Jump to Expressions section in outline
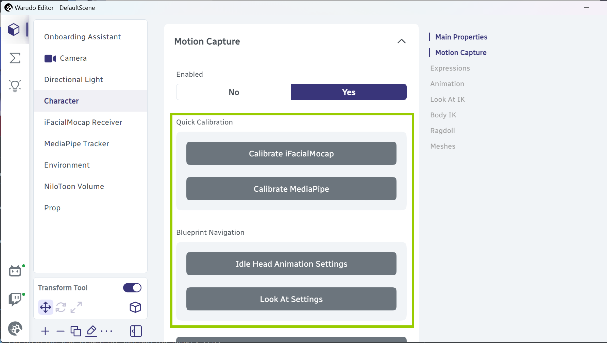Screen dimensions: 607x343 [450, 68]
